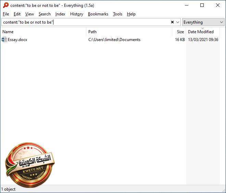Viewport: 226px width, 193px height.
Task: Open the Everything filter dropdown
Action: (x=203, y=22)
